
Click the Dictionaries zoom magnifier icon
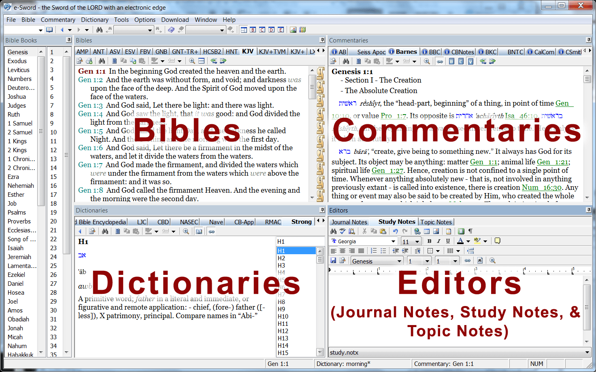(186, 231)
